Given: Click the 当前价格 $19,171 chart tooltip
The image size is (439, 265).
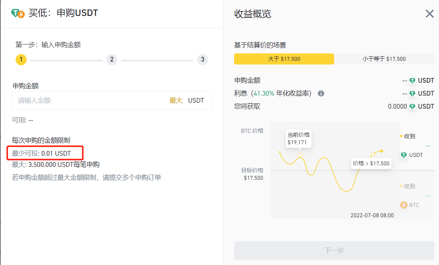Looking at the screenshot, I should (298, 138).
